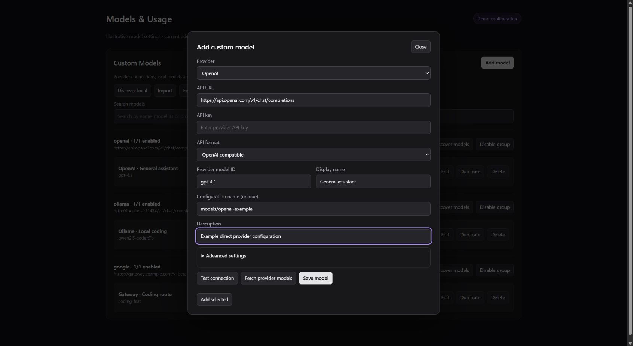
Task: Click the 'qwen2.5-coder:7b' model ID text
Action: (x=136, y=238)
